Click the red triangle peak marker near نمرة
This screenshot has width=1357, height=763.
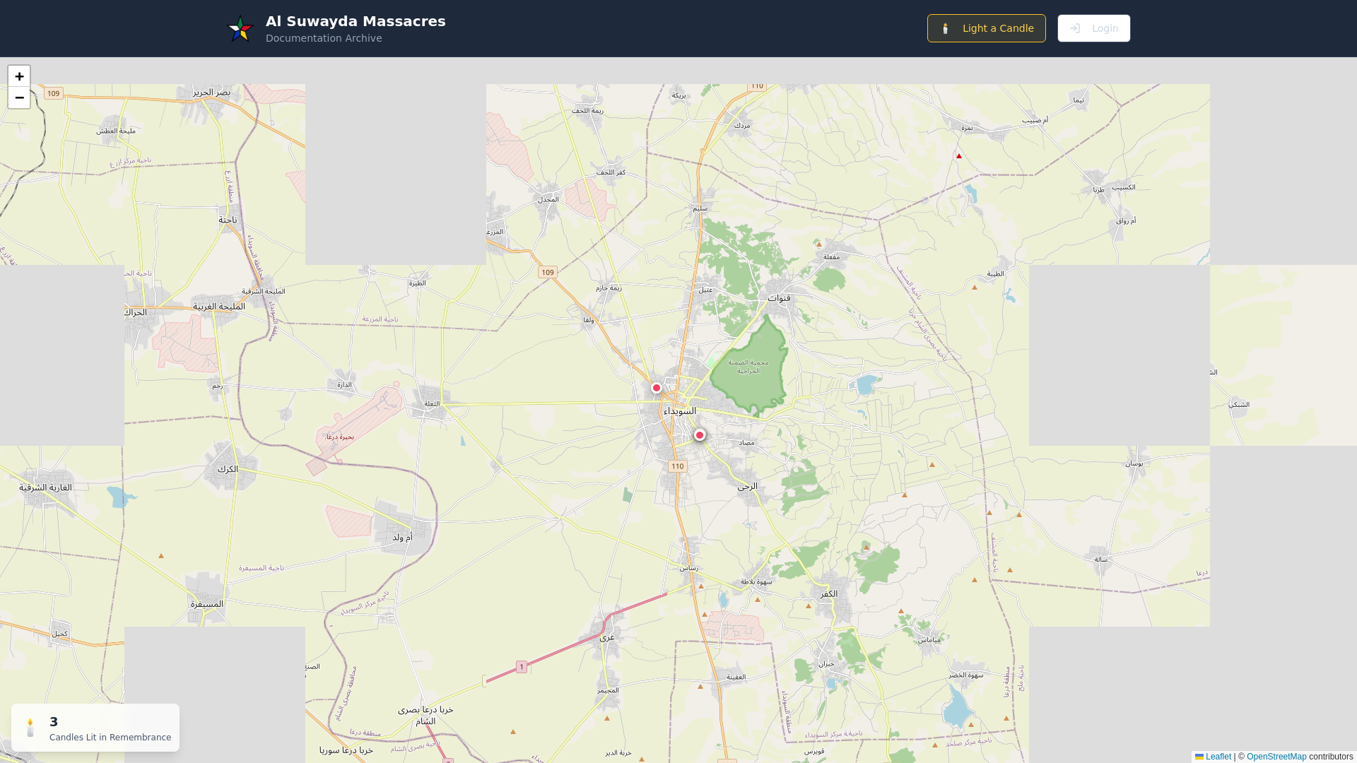[x=959, y=155]
